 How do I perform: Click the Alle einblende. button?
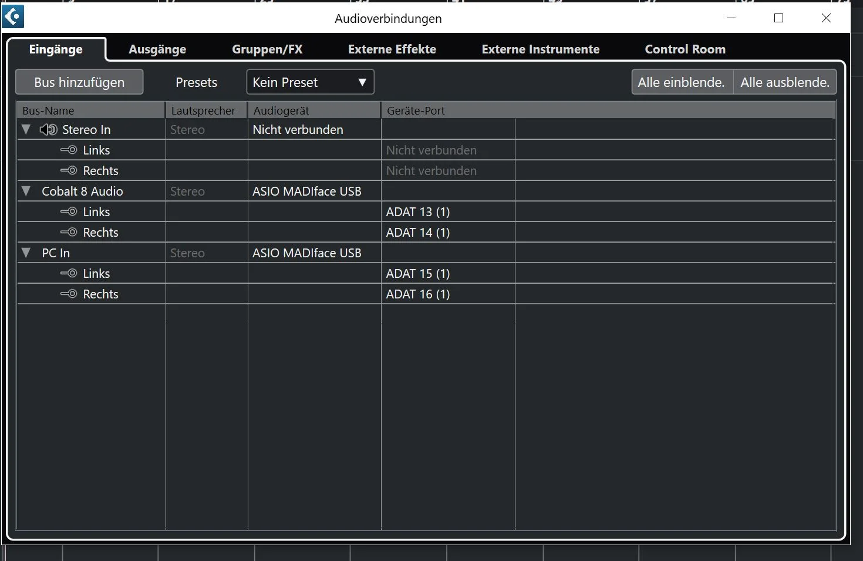[x=682, y=82]
